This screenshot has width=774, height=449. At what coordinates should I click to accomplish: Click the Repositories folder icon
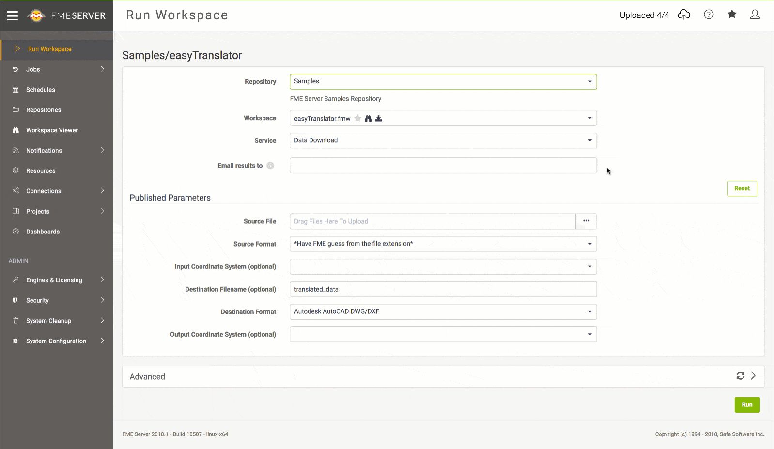click(15, 110)
